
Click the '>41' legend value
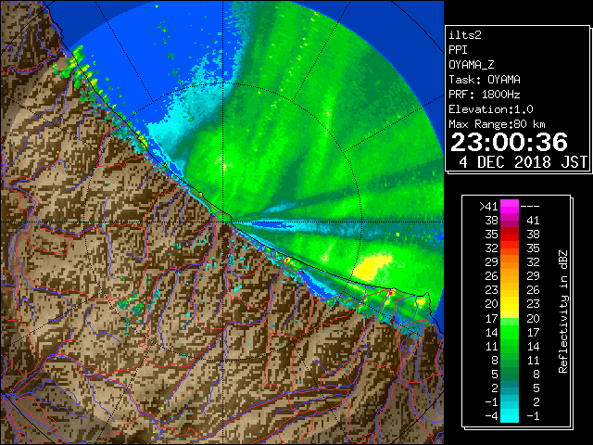click(488, 207)
